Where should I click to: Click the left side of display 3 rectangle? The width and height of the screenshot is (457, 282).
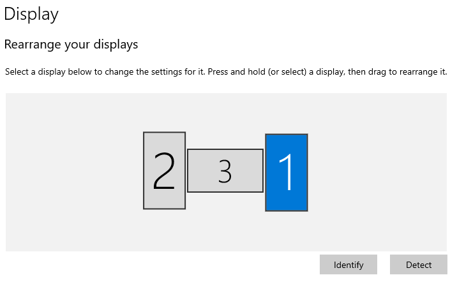pyautogui.click(x=195, y=170)
